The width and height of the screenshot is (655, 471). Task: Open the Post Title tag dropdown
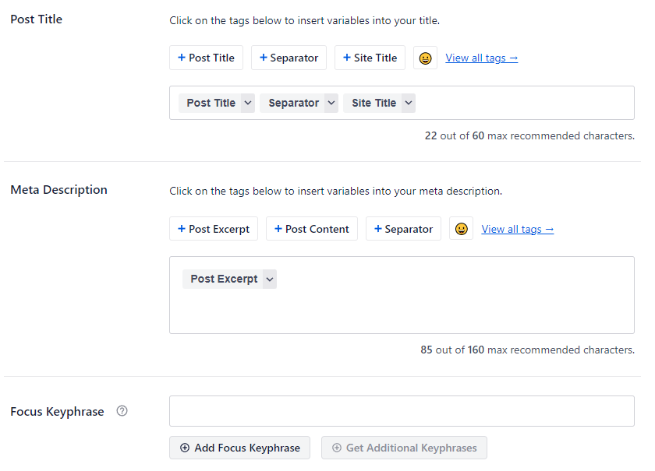246,102
